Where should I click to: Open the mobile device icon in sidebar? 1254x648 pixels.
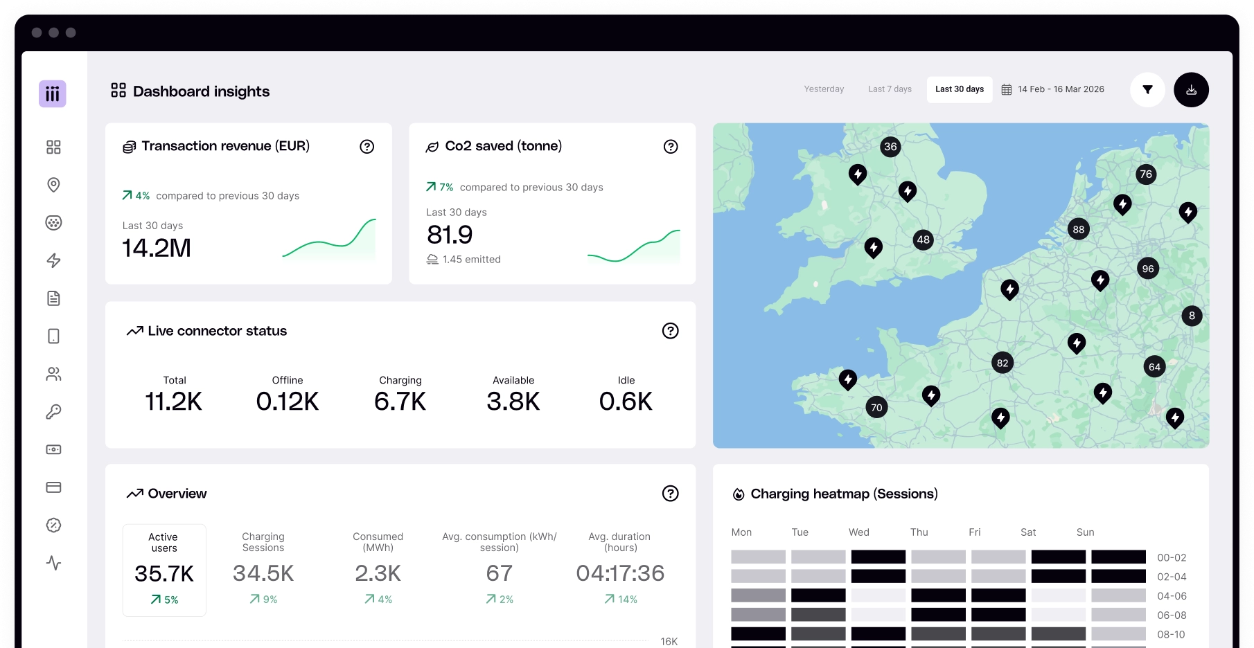[53, 336]
